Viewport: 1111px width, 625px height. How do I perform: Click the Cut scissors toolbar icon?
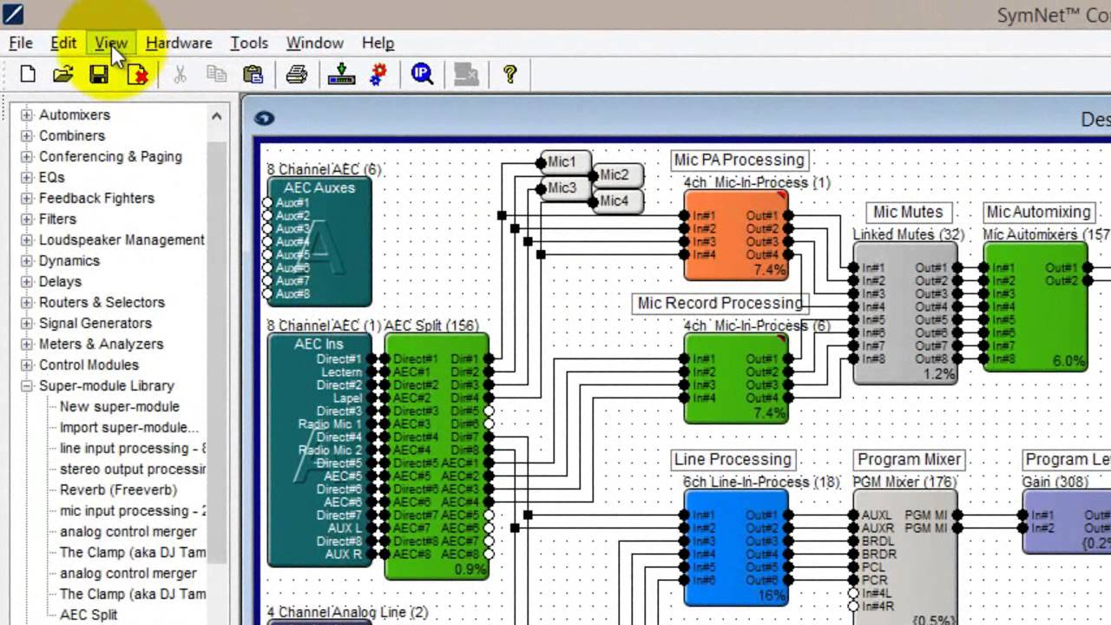[180, 75]
